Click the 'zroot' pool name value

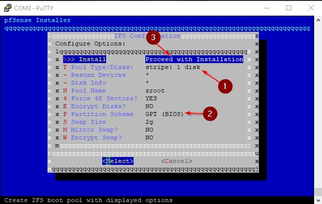[x=155, y=91]
